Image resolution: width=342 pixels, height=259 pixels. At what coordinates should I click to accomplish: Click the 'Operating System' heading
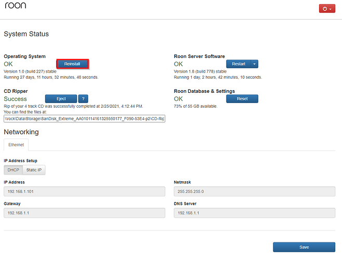point(24,56)
